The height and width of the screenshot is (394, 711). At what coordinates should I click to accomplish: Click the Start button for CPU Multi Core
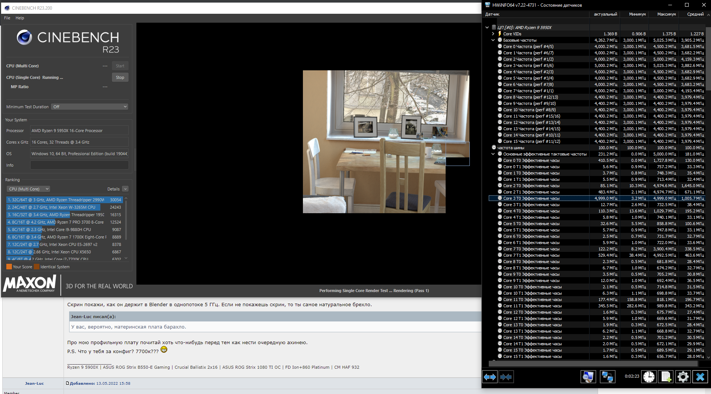pyautogui.click(x=120, y=66)
